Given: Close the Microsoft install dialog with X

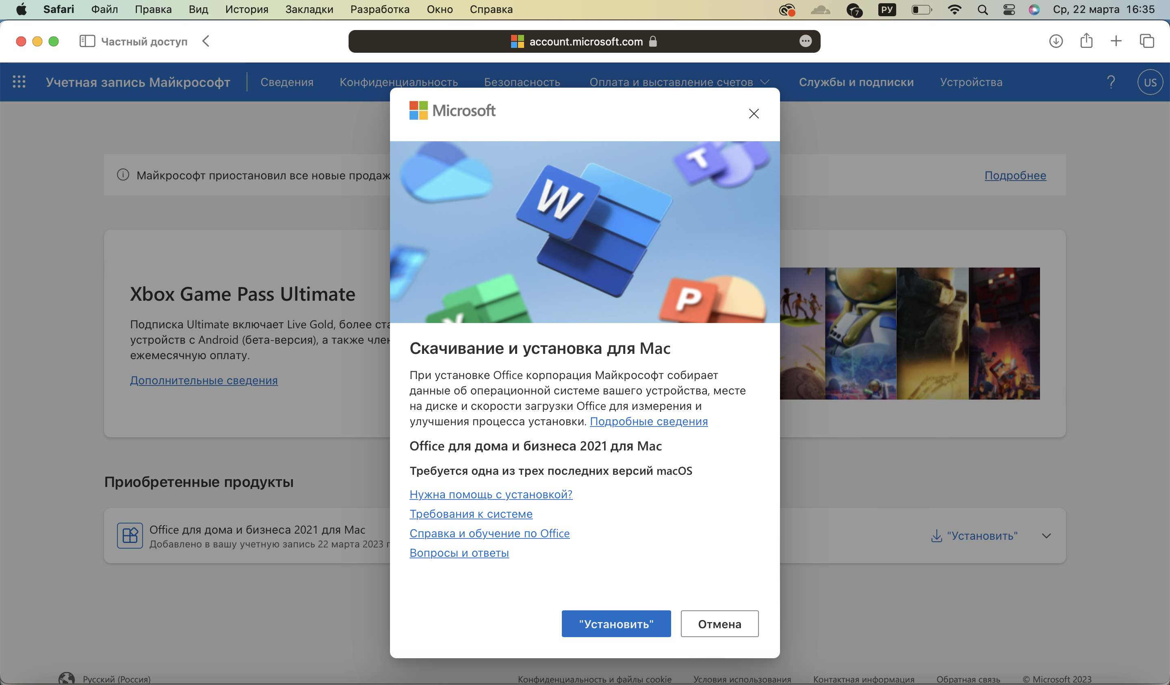Looking at the screenshot, I should click(x=754, y=114).
